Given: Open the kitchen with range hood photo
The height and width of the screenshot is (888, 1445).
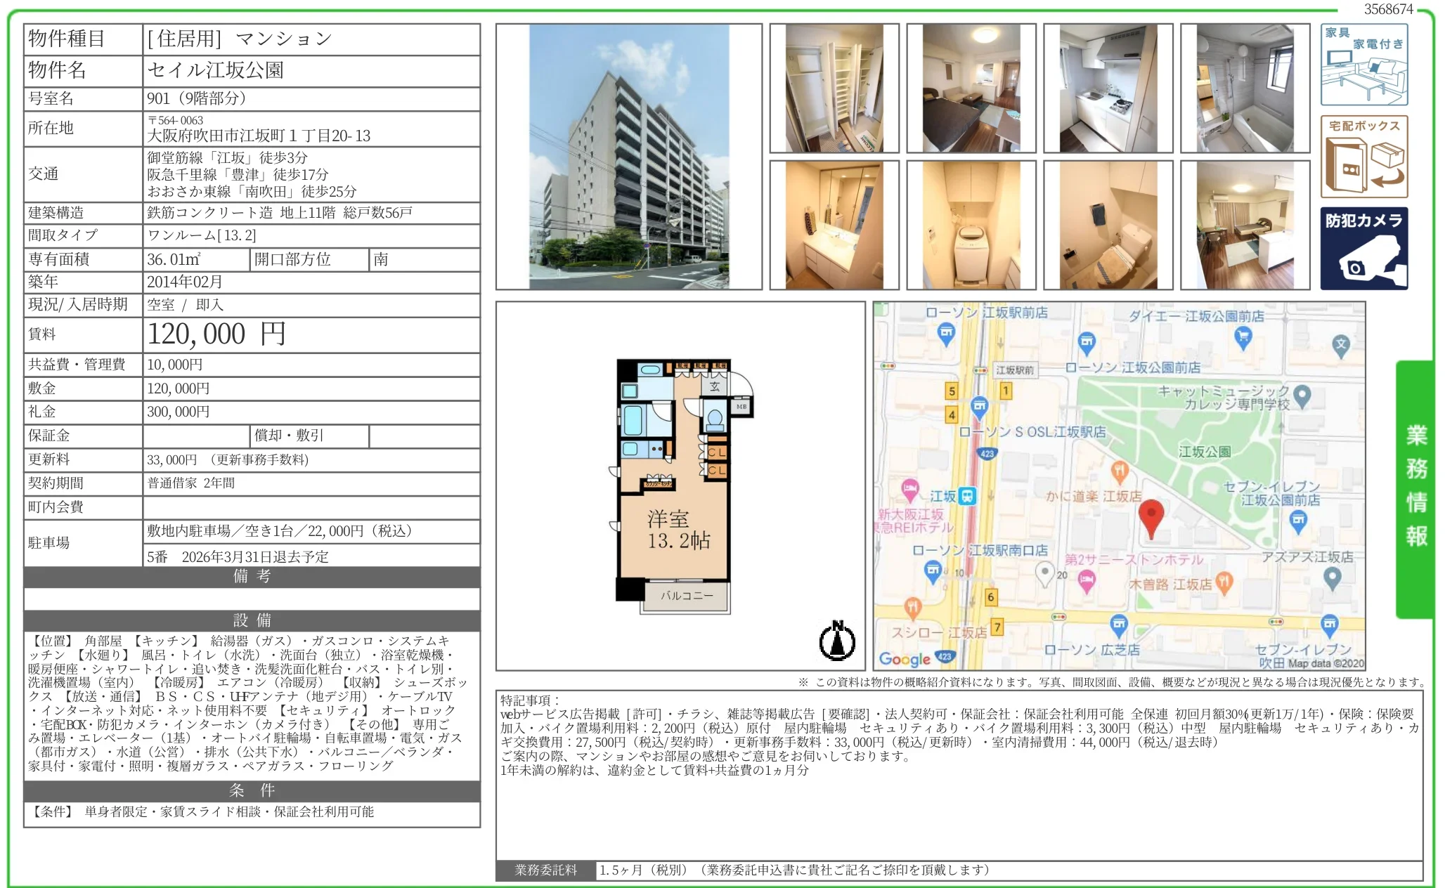Looking at the screenshot, I should (x=1108, y=89).
